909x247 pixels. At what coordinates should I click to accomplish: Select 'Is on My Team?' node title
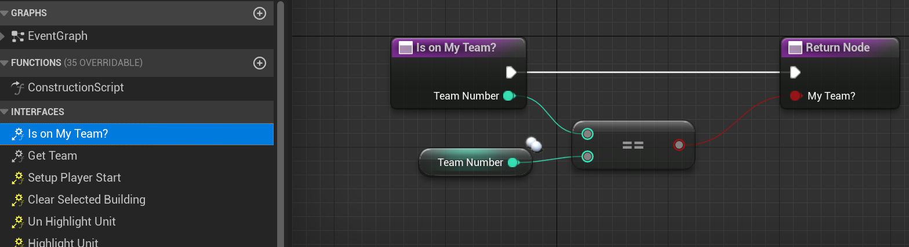(456, 47)
